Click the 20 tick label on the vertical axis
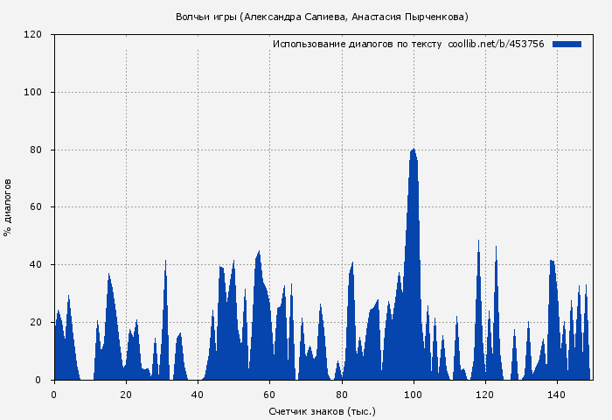This screenshot has width=612, height=420. point(36,323)
